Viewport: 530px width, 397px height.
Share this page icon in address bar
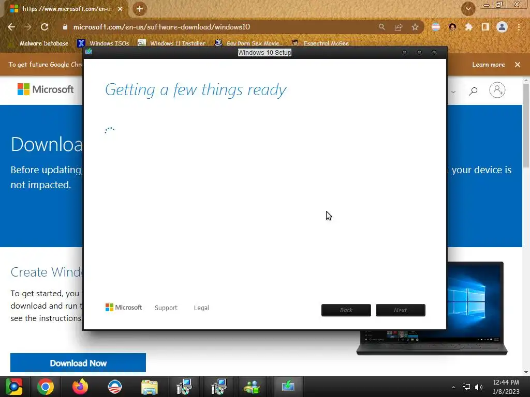point(399,27)
